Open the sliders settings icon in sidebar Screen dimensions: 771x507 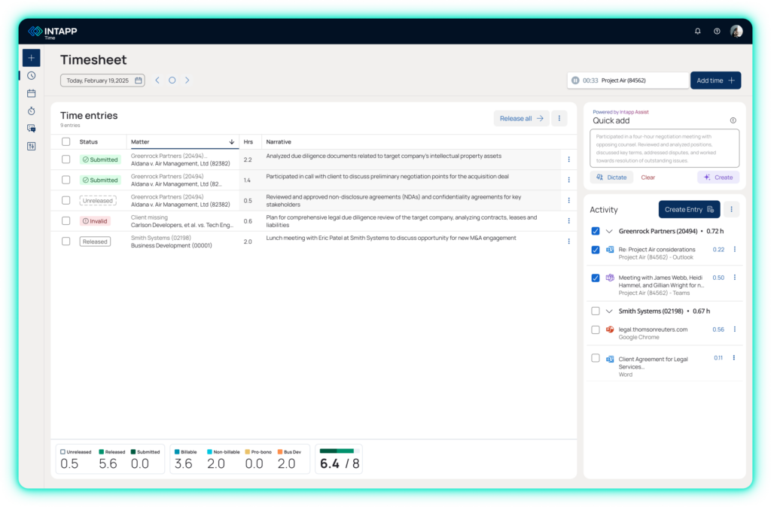coord(31,146)
